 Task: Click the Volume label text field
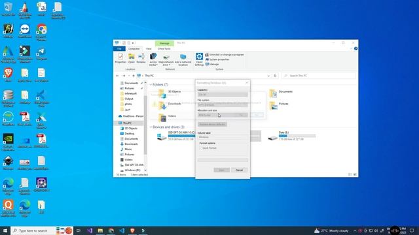[223, 137]
